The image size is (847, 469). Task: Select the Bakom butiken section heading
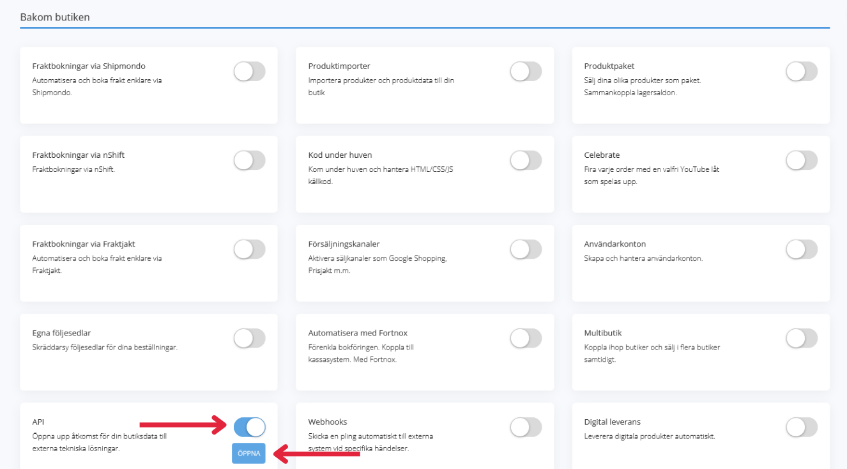click(x=55, y=17)
